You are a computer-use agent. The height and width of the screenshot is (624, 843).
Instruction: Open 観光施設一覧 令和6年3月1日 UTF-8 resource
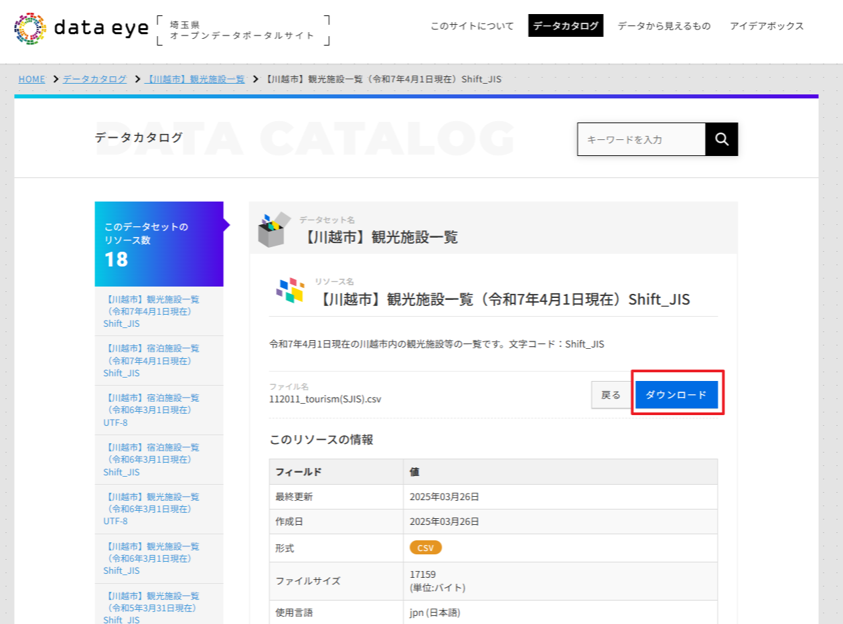[153, 509]
